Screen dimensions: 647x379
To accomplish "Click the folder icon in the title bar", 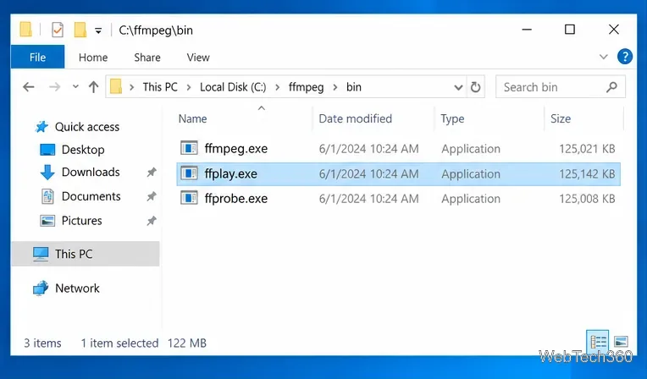I will [x=25, y=30].
